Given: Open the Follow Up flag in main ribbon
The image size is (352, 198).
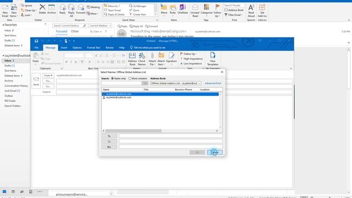Looking at the screenshot, I should pos(217,10).
